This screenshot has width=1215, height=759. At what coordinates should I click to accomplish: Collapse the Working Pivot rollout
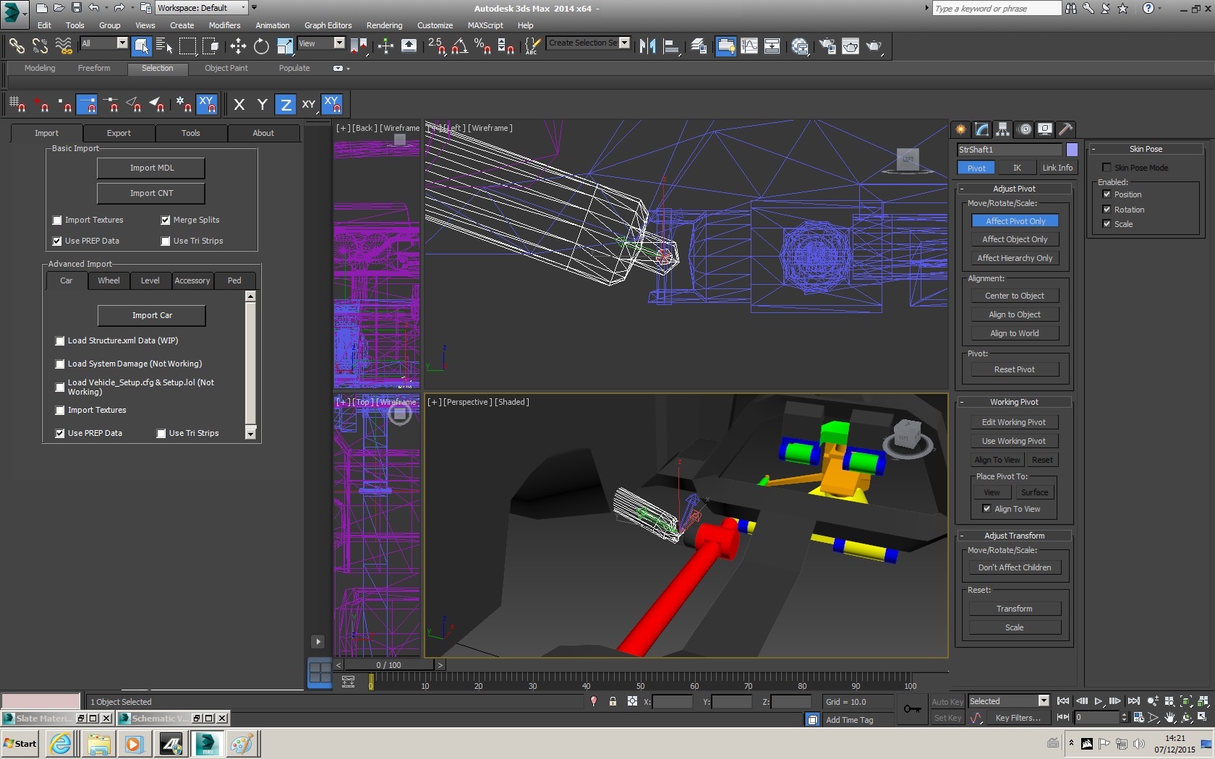1013,402
